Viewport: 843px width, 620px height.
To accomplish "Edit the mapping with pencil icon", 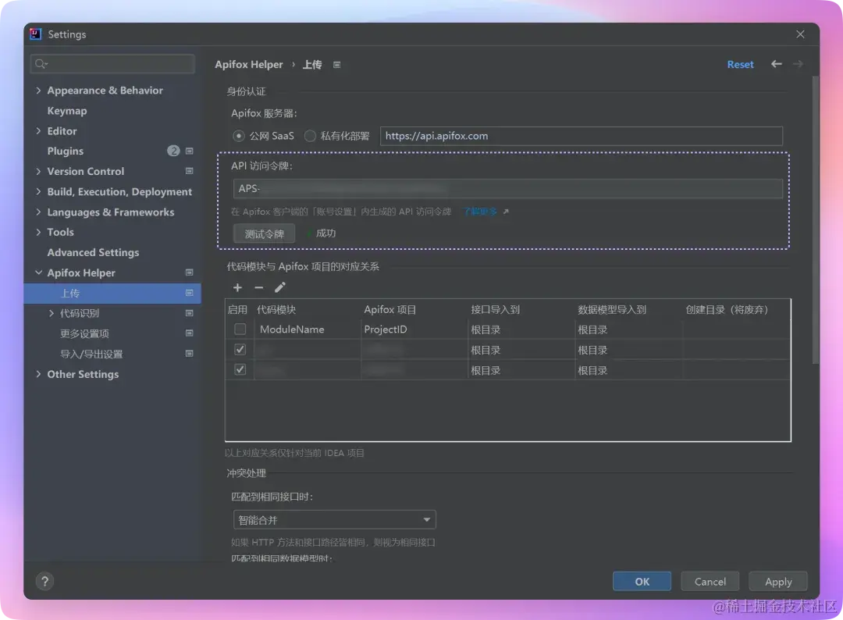I will [280, 287].
